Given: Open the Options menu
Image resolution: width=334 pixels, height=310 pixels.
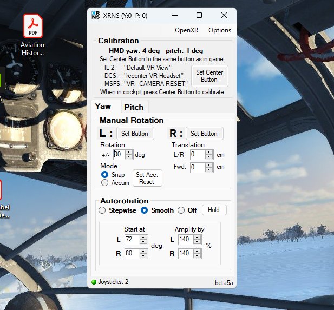Looking at the screenshot, I should (220, 30).
